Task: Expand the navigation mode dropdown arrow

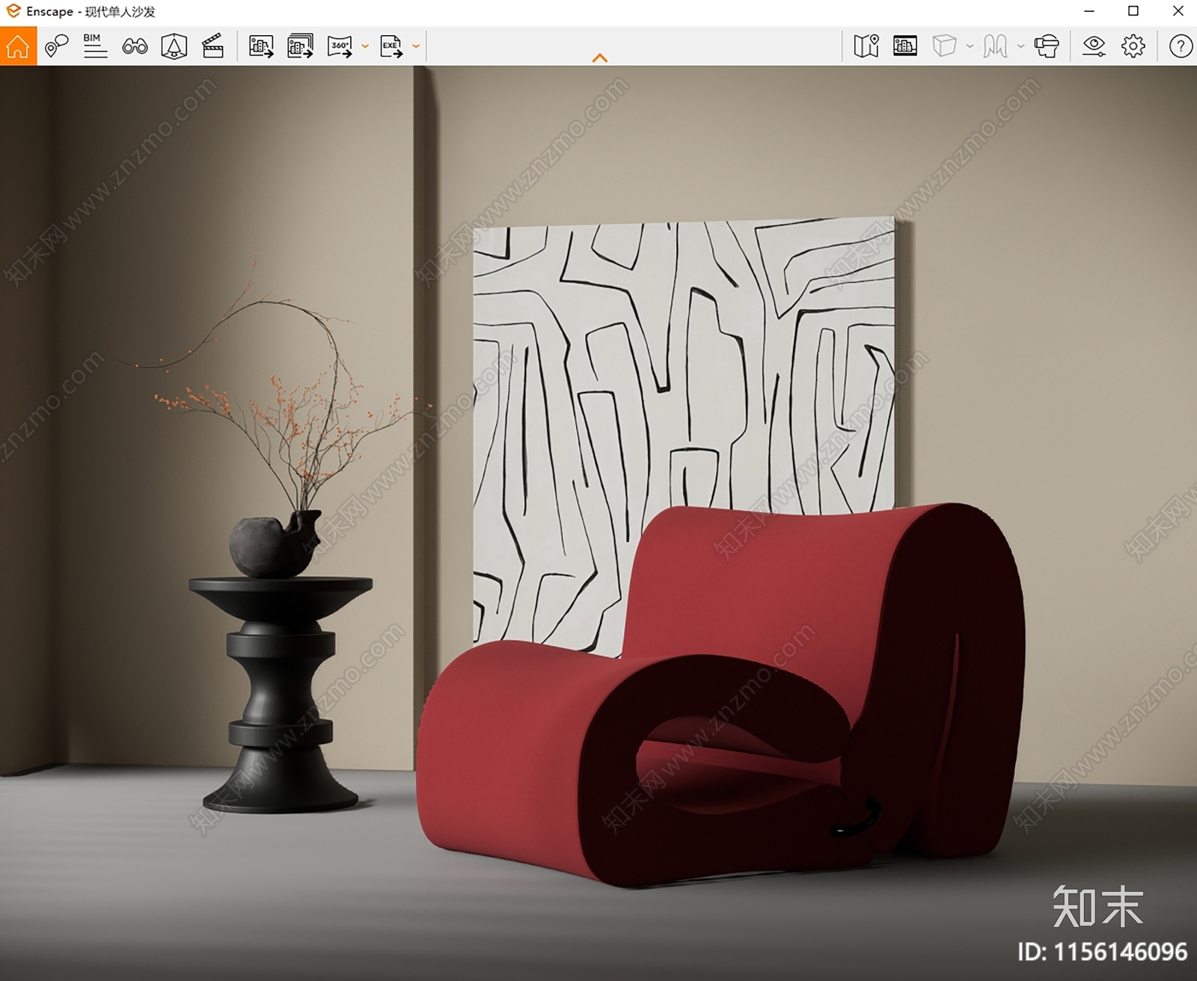Action: 1020,46
